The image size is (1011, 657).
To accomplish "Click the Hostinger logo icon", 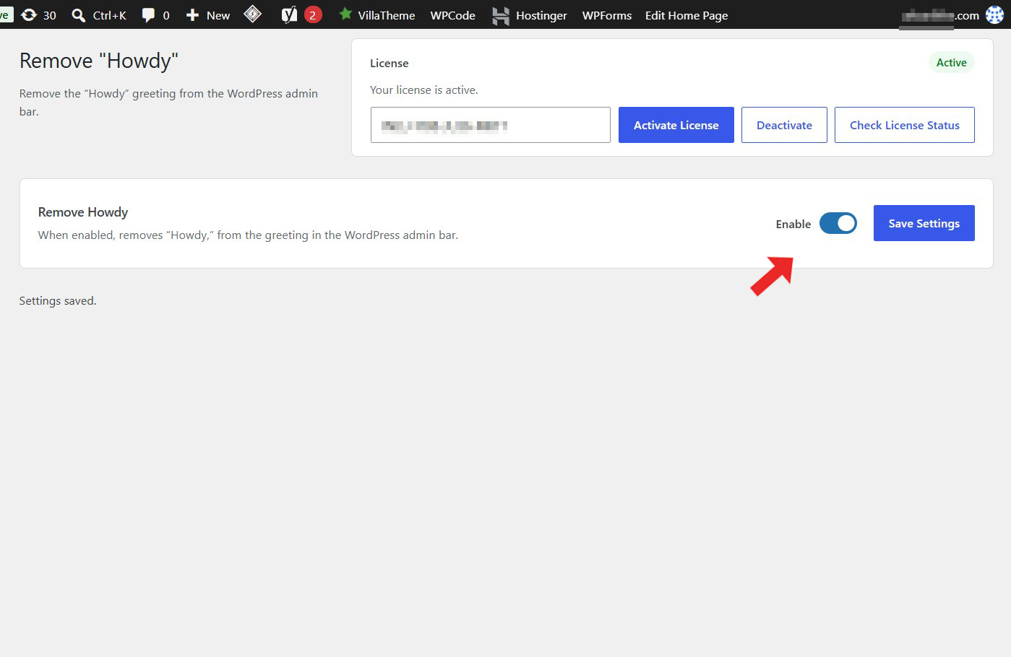I will pyautogui.click(x=500, y=15).
